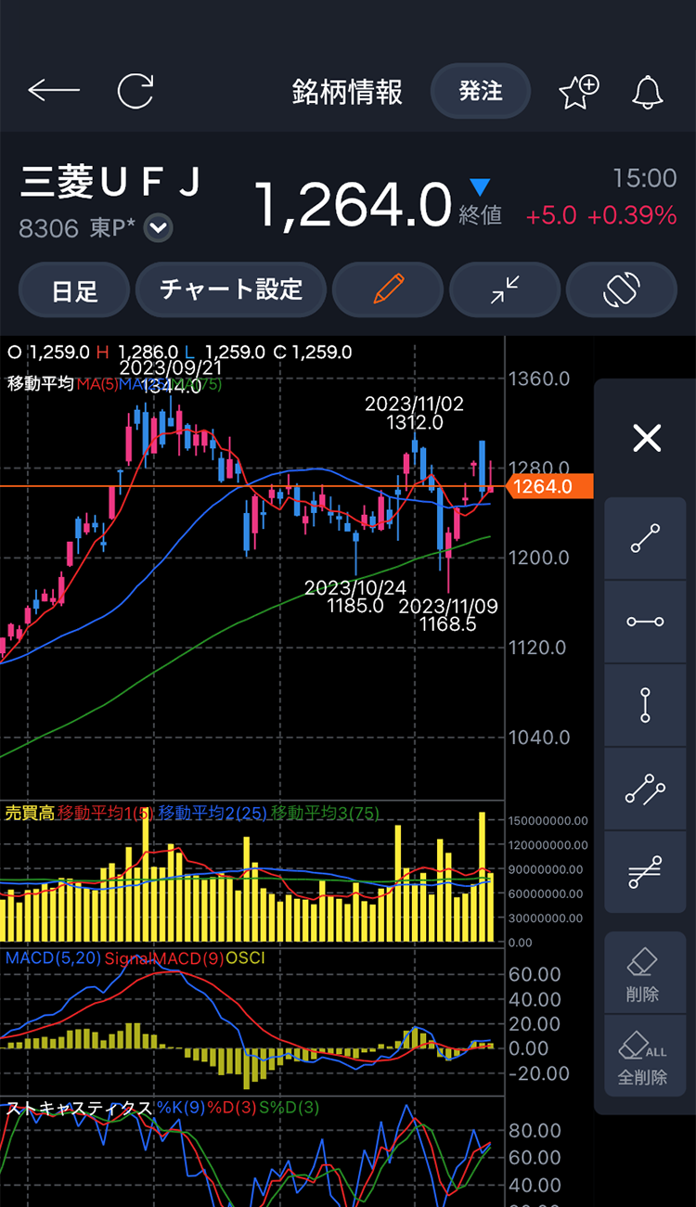Close the drawing tools panel
This screenshot has height=1207, width=696.
646,437
